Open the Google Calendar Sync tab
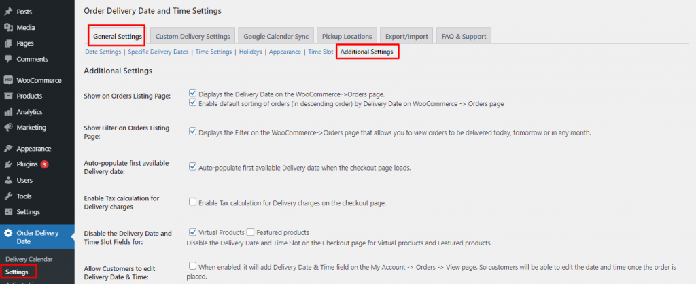The width and height of the screenshot is (696, 284). tap(276, 37)
